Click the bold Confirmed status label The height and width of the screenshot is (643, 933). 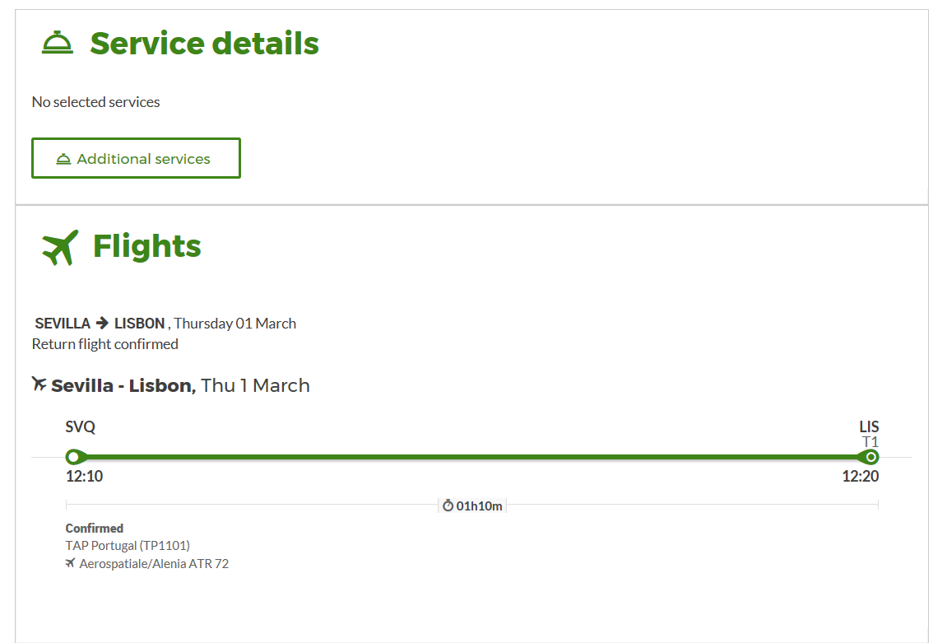pos(95,529)
